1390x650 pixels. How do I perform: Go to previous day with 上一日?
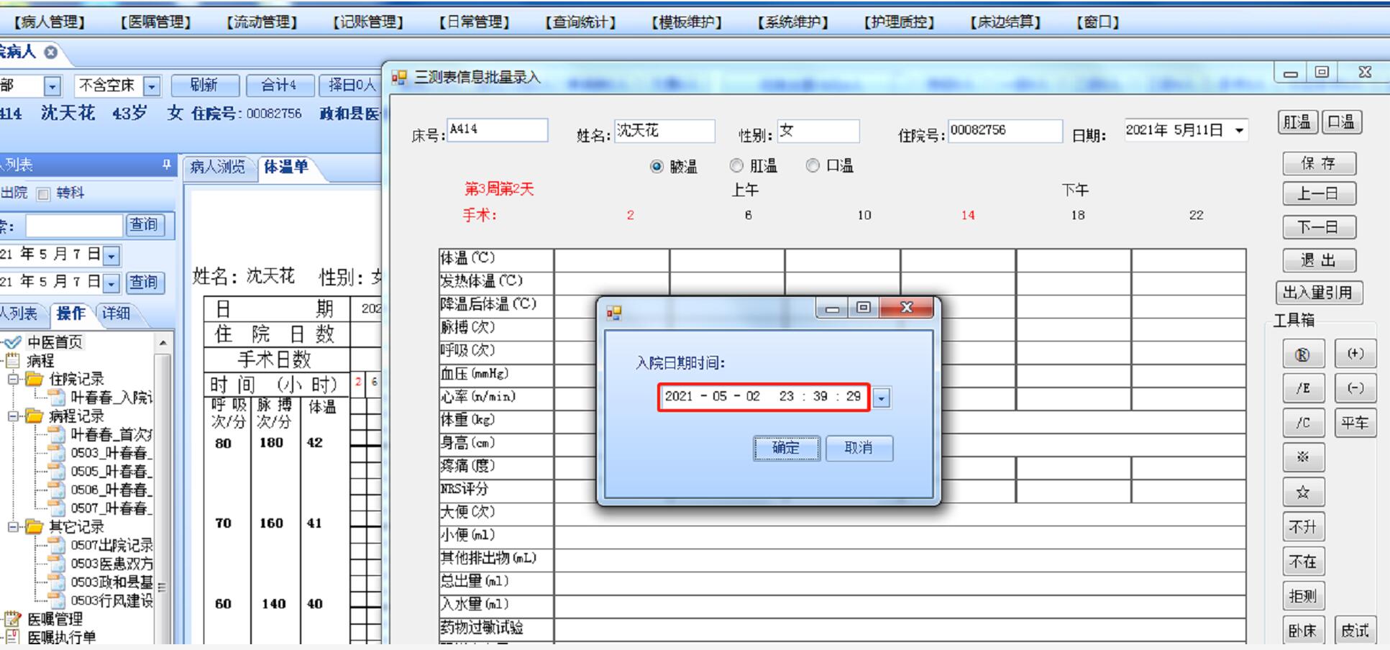[1319, 194]
